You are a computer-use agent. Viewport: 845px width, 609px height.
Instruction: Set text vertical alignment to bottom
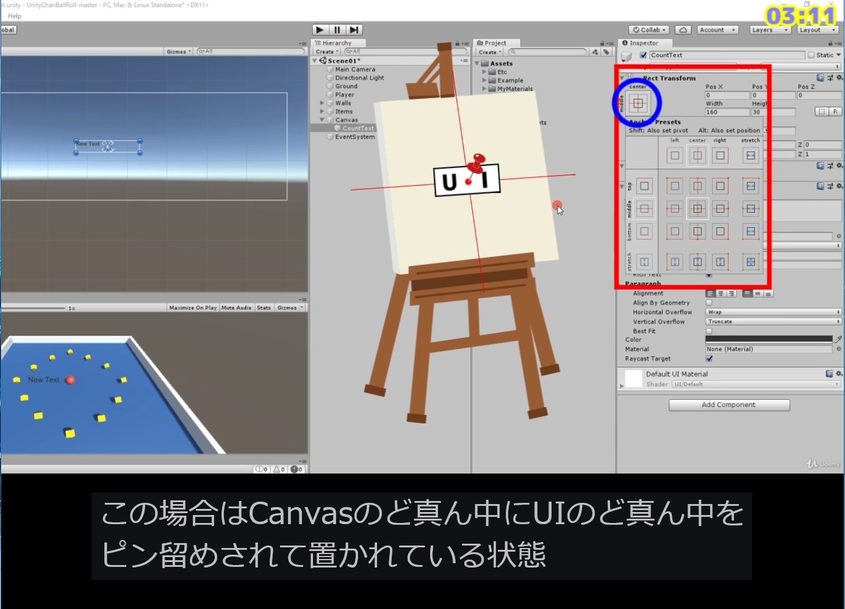[769, 294]
